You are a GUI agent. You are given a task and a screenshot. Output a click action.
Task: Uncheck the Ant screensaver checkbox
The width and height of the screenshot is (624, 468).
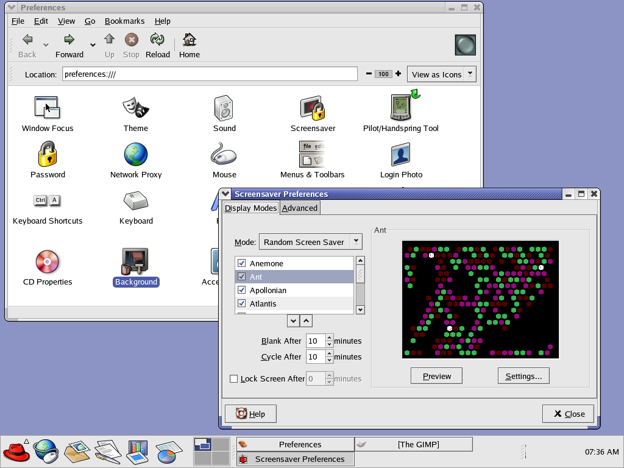[x=241, y=276]
